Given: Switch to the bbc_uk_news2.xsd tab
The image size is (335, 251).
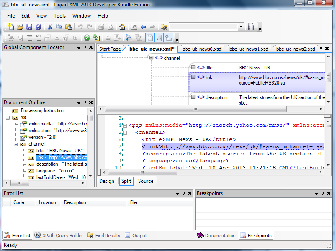Looking at the screenshot, I should 296,49.
